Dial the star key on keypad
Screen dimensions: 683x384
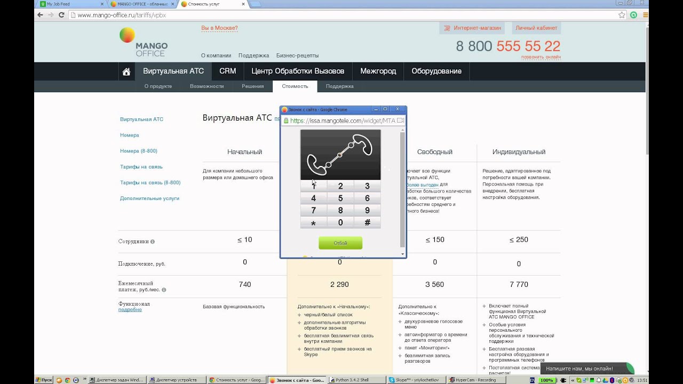point(314,223)
